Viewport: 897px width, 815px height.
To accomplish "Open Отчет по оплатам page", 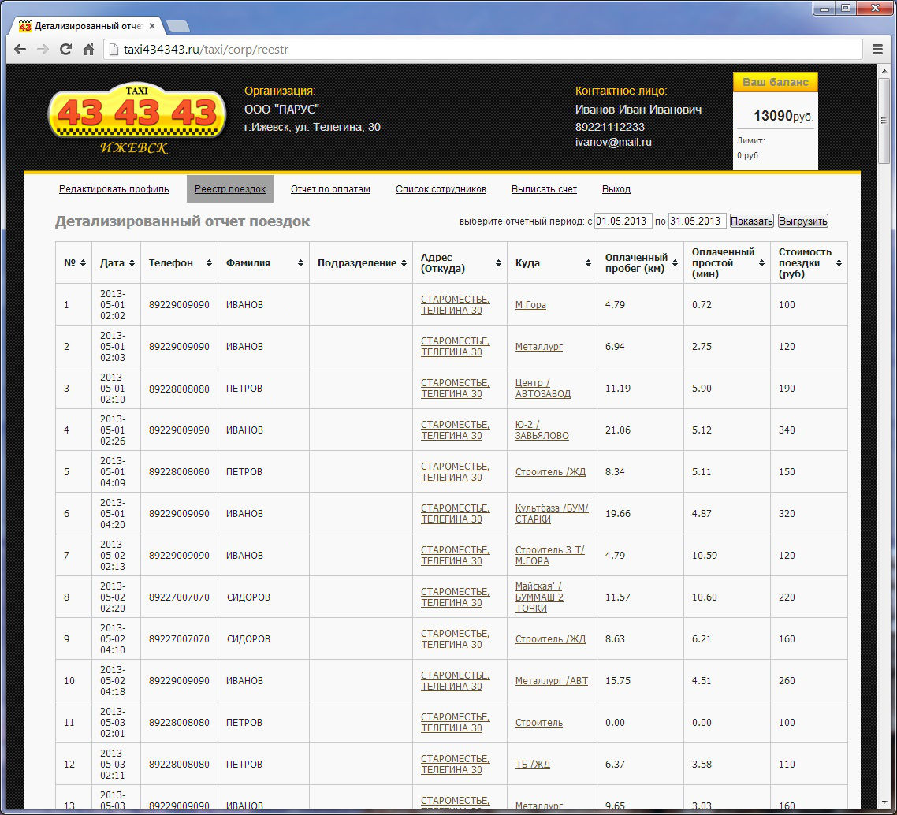I will pos(330,189).
